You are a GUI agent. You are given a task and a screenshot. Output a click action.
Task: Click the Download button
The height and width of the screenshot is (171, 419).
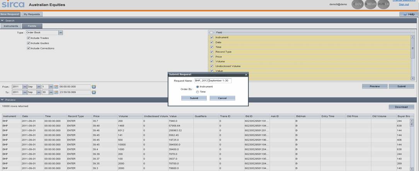[x=401, y=107]
